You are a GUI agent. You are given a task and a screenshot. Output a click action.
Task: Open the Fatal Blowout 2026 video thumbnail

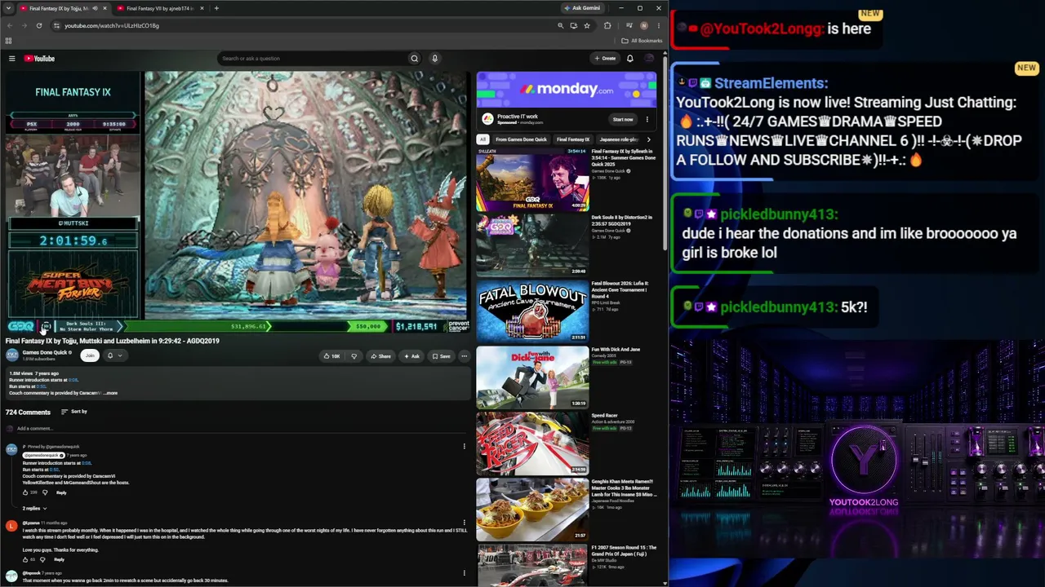532,311
